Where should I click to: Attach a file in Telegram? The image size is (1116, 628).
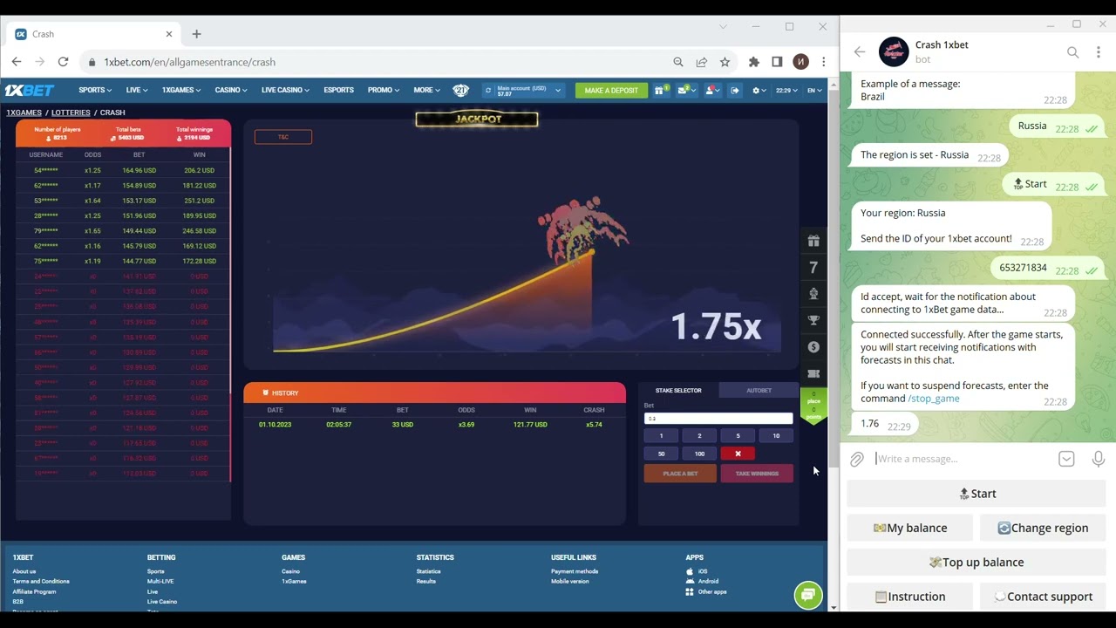click(x=857, y=459)
